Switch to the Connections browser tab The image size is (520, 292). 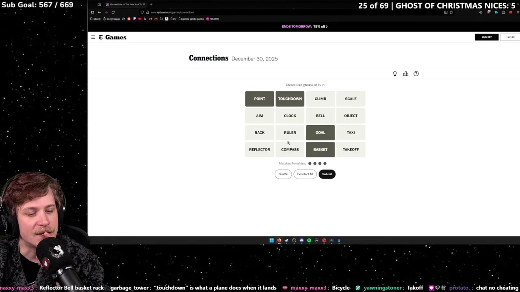[125, 4]
